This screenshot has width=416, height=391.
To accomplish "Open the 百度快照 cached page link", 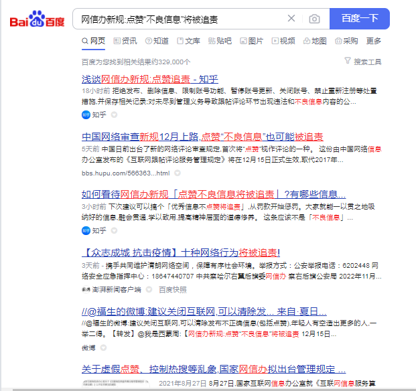I will (173, 289).
